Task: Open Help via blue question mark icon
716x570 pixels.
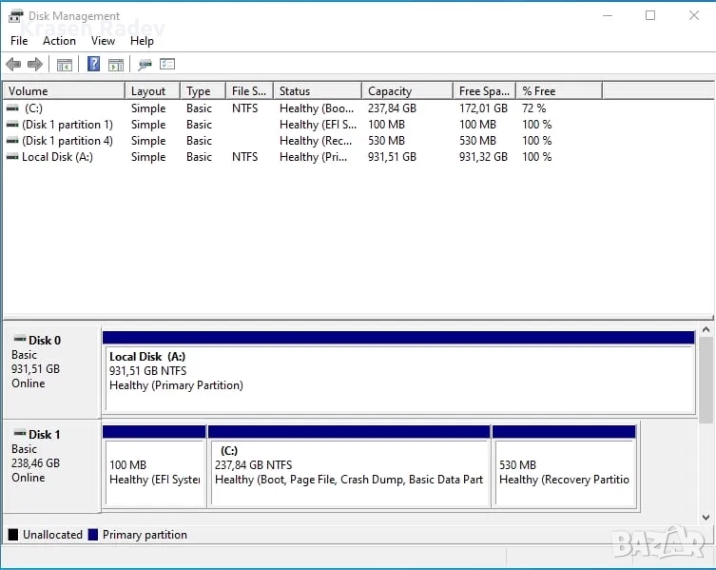Action: pos(94,65)
